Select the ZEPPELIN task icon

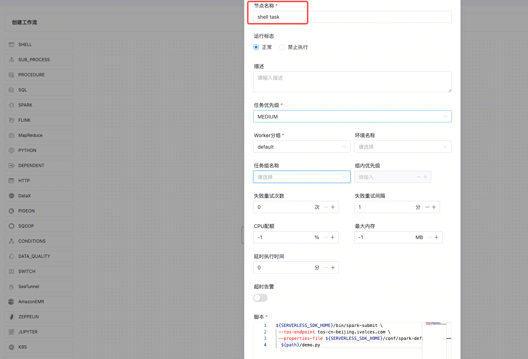tap(12, 317)
